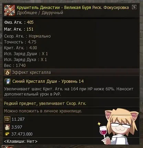Click the price value 37.473.000

(x=22, y=134)
